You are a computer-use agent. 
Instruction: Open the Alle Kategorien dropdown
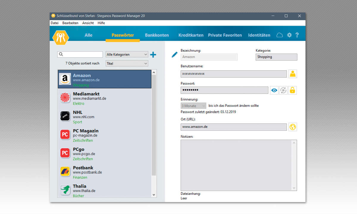[127, 54]
